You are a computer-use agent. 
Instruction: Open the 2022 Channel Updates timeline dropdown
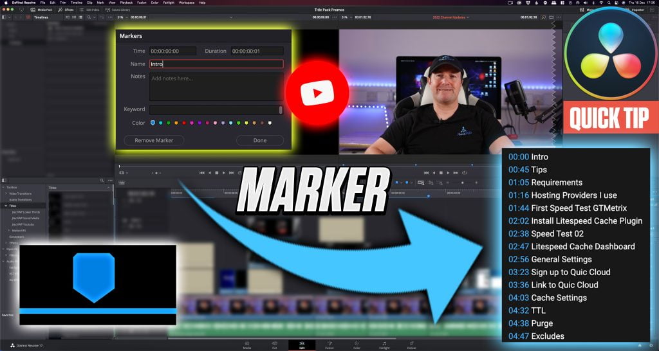[x=451, y=17]
